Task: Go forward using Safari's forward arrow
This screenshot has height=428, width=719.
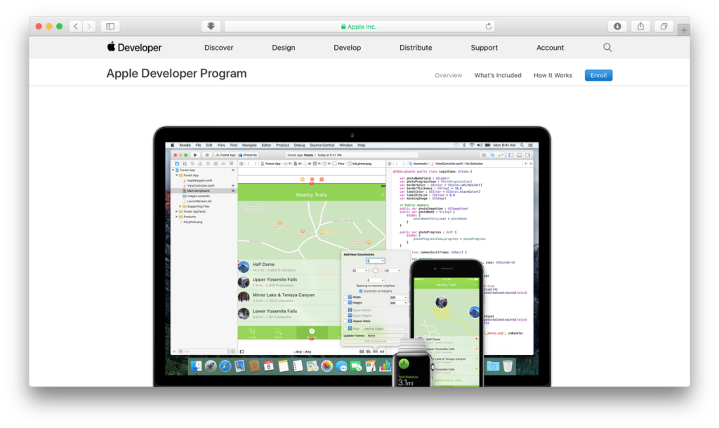Action: (x=89, y=27)
